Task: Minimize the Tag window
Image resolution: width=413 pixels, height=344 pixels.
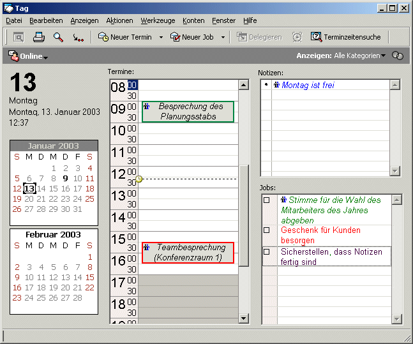Action: point(382,8)
